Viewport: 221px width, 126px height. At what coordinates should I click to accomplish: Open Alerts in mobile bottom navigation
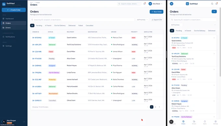[x=205, y=122]
